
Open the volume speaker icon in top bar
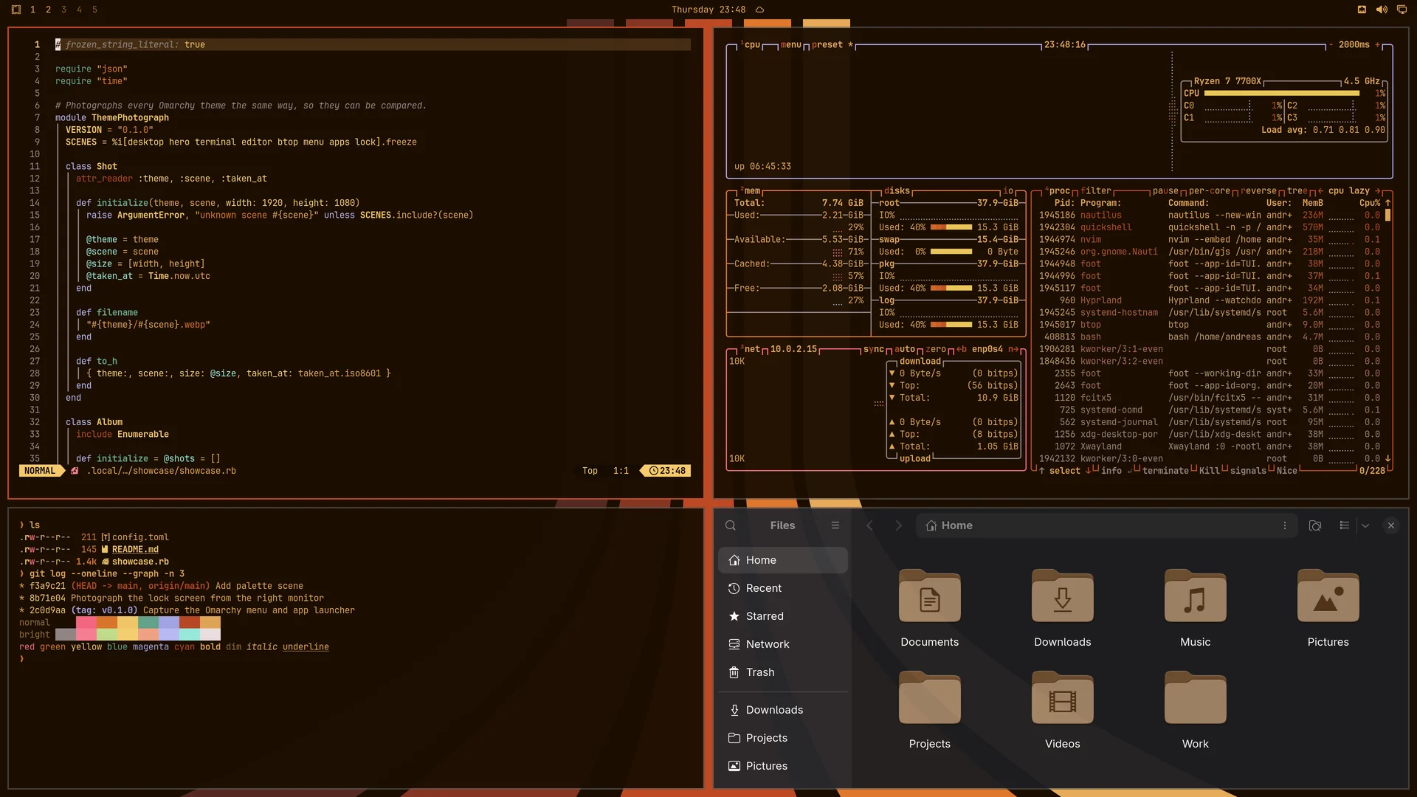click(x=1382, y=10)
